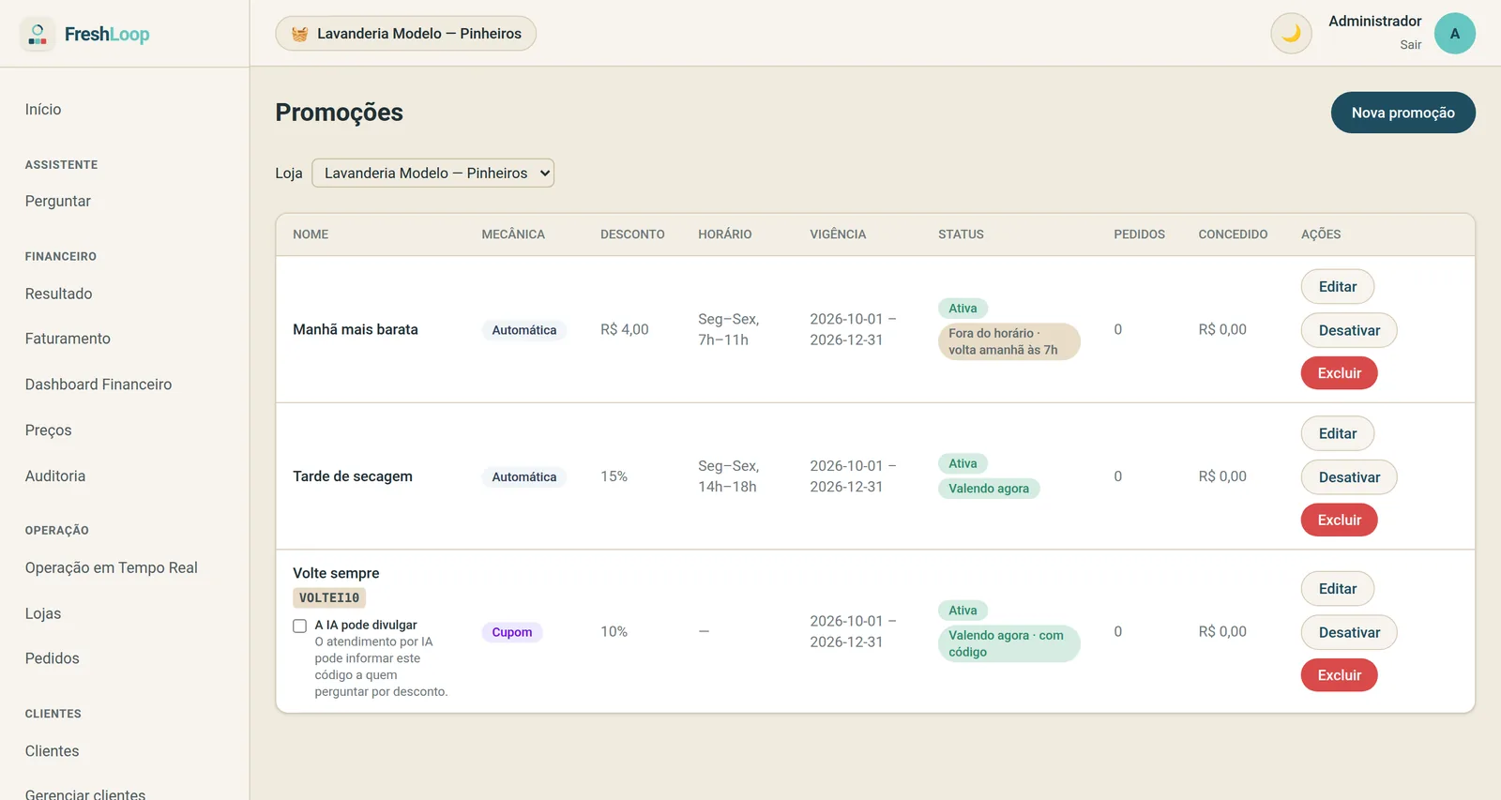Edit the Volte sempre promotion
This screenshot has height=800, width=1501.
point(1337,589)
